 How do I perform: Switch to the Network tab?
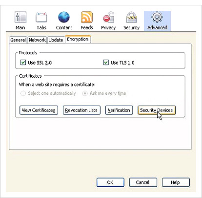coord(37,40)
